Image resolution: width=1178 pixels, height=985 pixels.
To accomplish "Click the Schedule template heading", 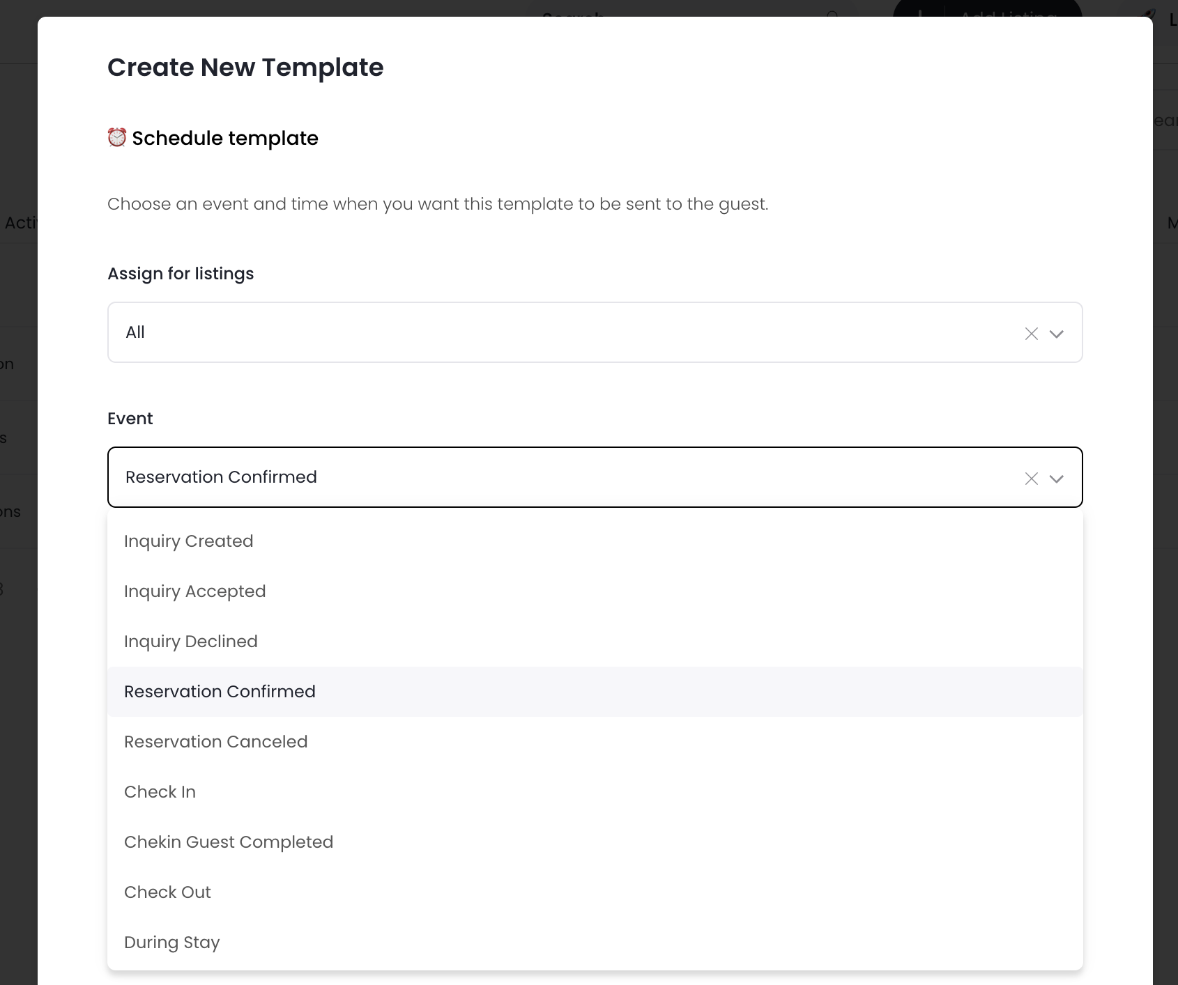I will coord(225,138).
